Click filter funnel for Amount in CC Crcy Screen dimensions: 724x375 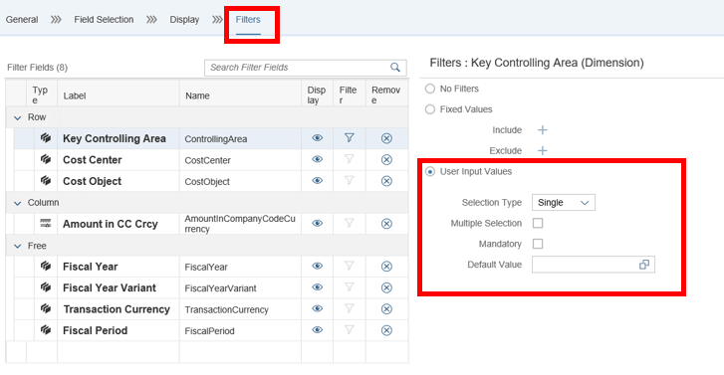point(350,223)
